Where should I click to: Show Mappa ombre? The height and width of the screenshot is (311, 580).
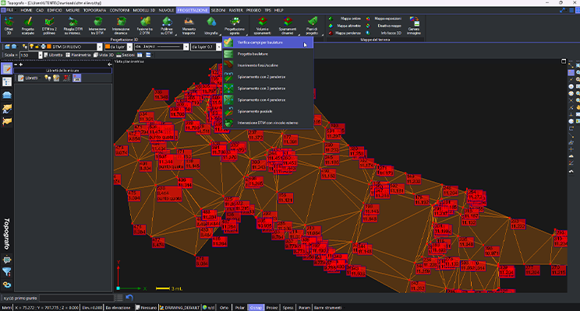tap(345, 19)
